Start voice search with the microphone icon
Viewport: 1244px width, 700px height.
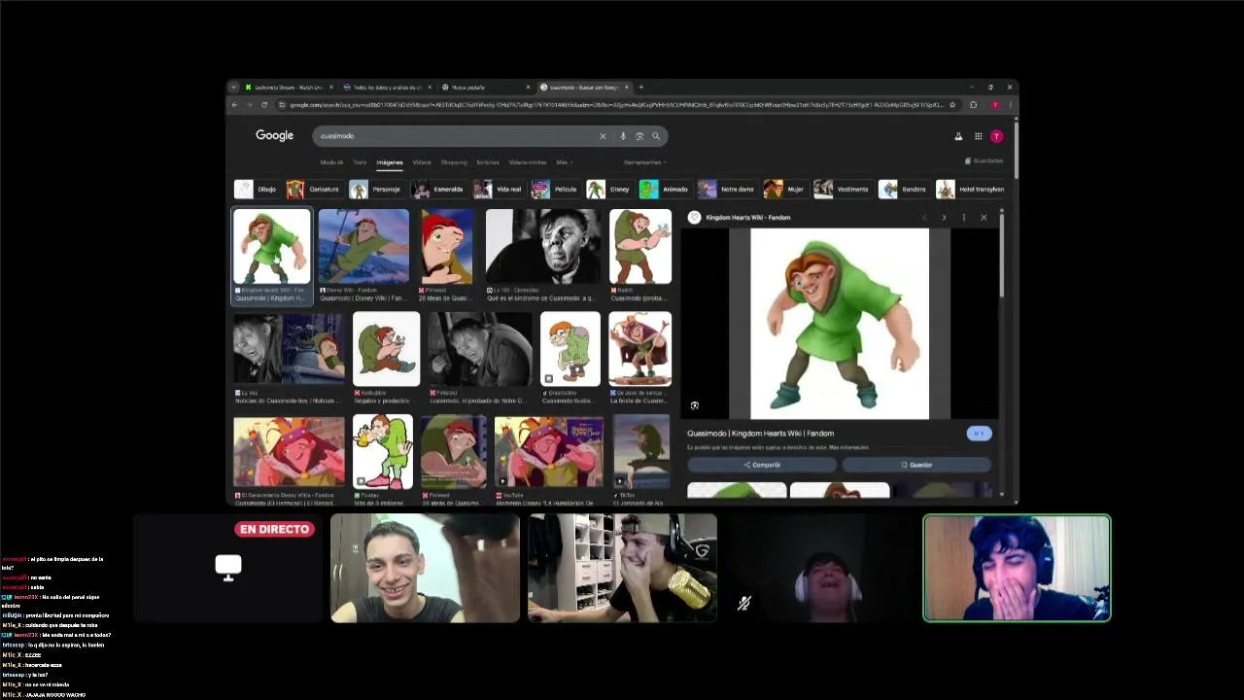623,136
